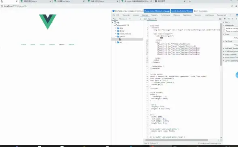Click the code editor horizontal scrollbar
Screen dimensions: 238x147
[x=176, y=140]
